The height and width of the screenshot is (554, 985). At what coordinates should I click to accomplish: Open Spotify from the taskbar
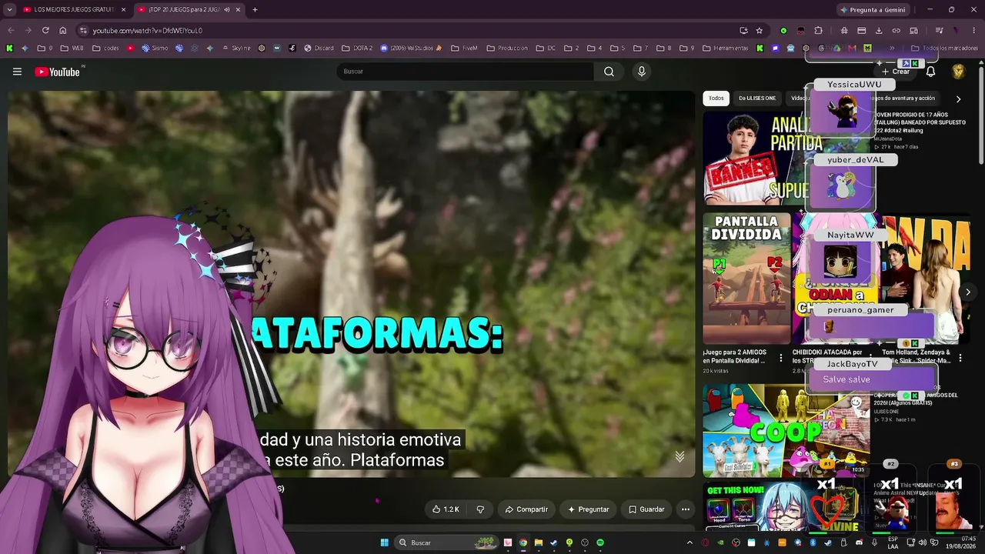point(600,542)
